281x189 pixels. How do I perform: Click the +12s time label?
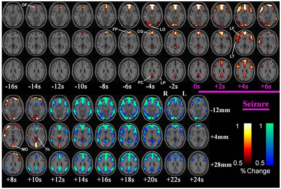(58, 179)
